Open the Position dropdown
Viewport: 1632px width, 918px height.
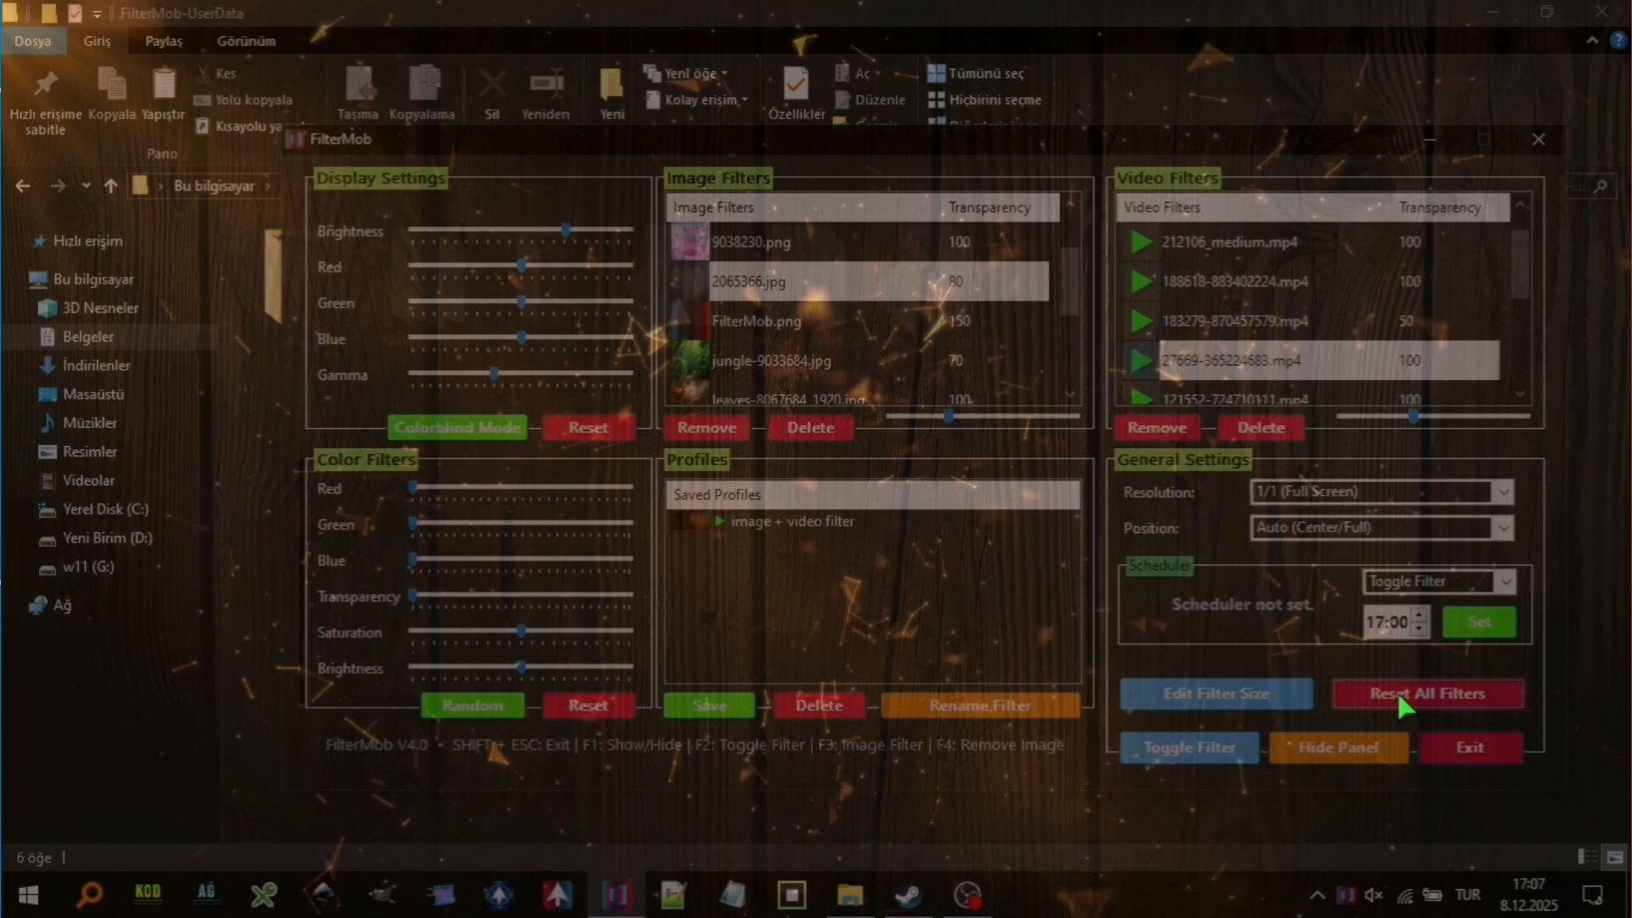coord(1503,528)
